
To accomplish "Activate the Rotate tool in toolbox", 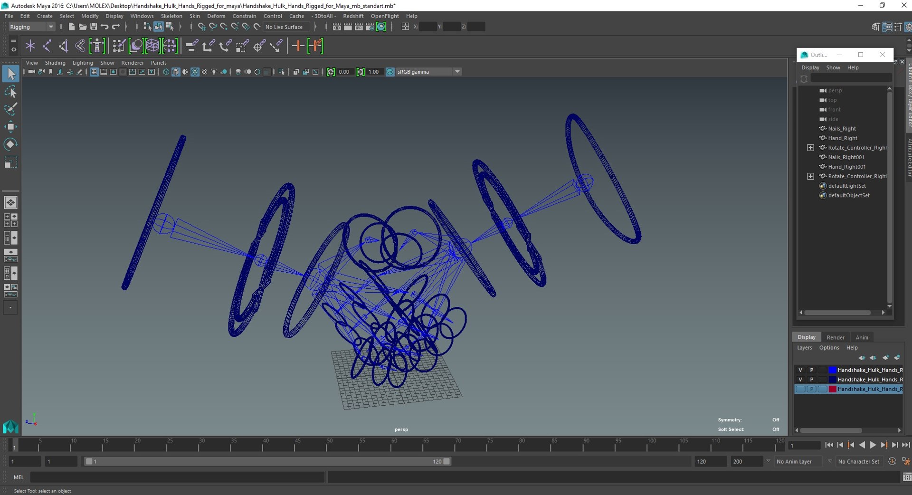I will click(x=10, y=144).
